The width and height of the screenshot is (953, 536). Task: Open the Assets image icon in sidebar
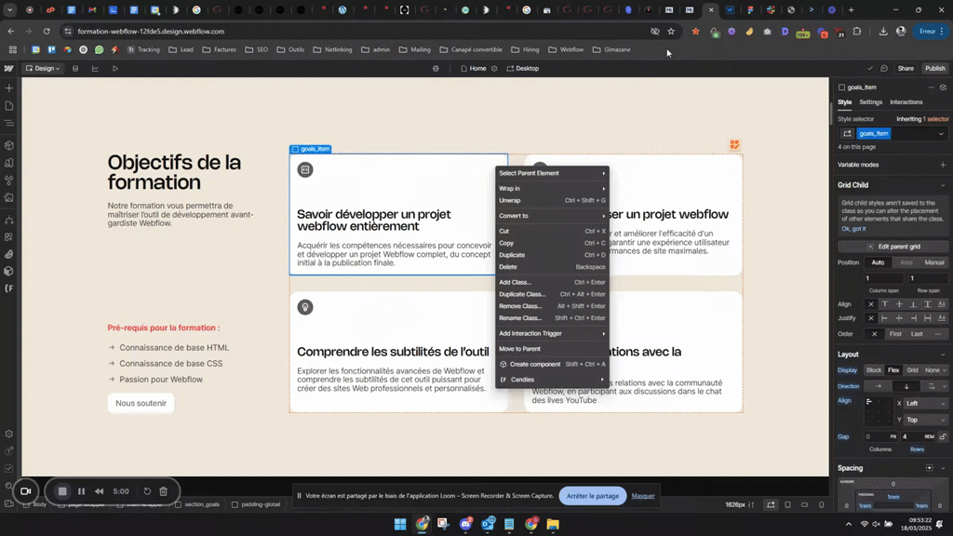(x=9, y=197)
